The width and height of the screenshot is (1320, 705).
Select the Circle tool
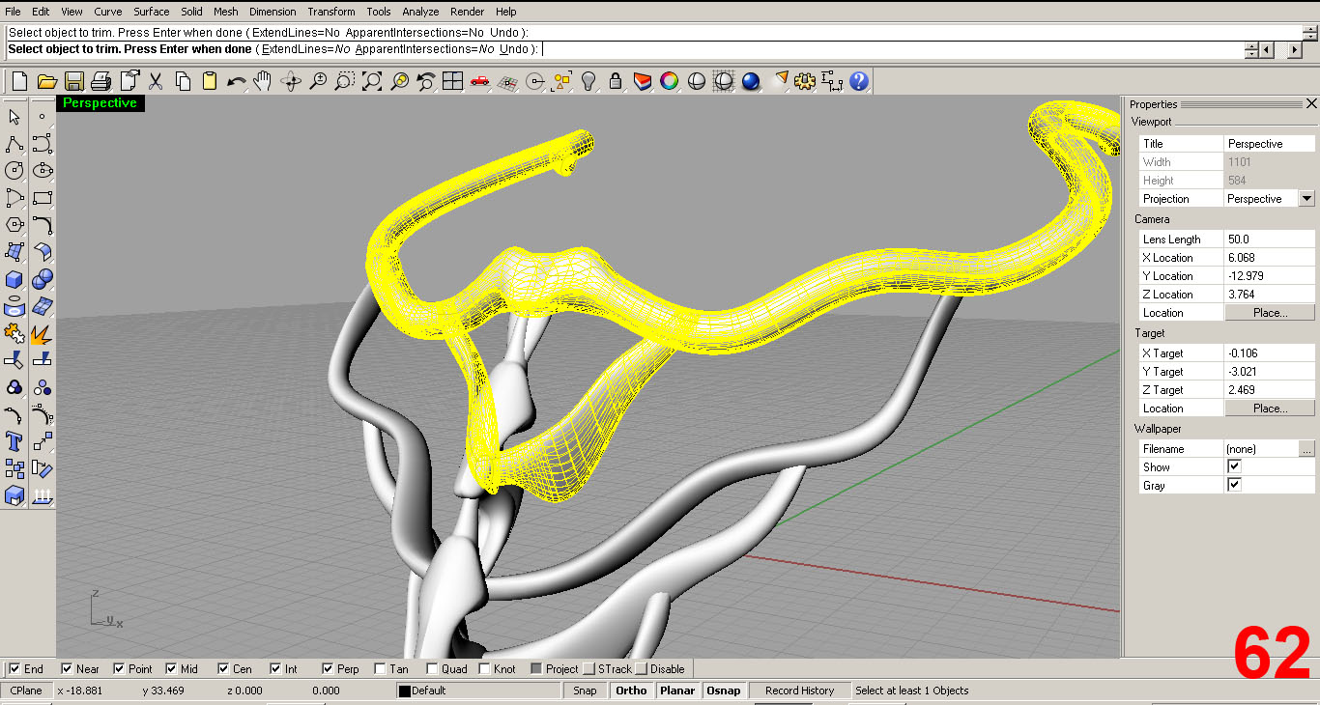click(14, 171)
